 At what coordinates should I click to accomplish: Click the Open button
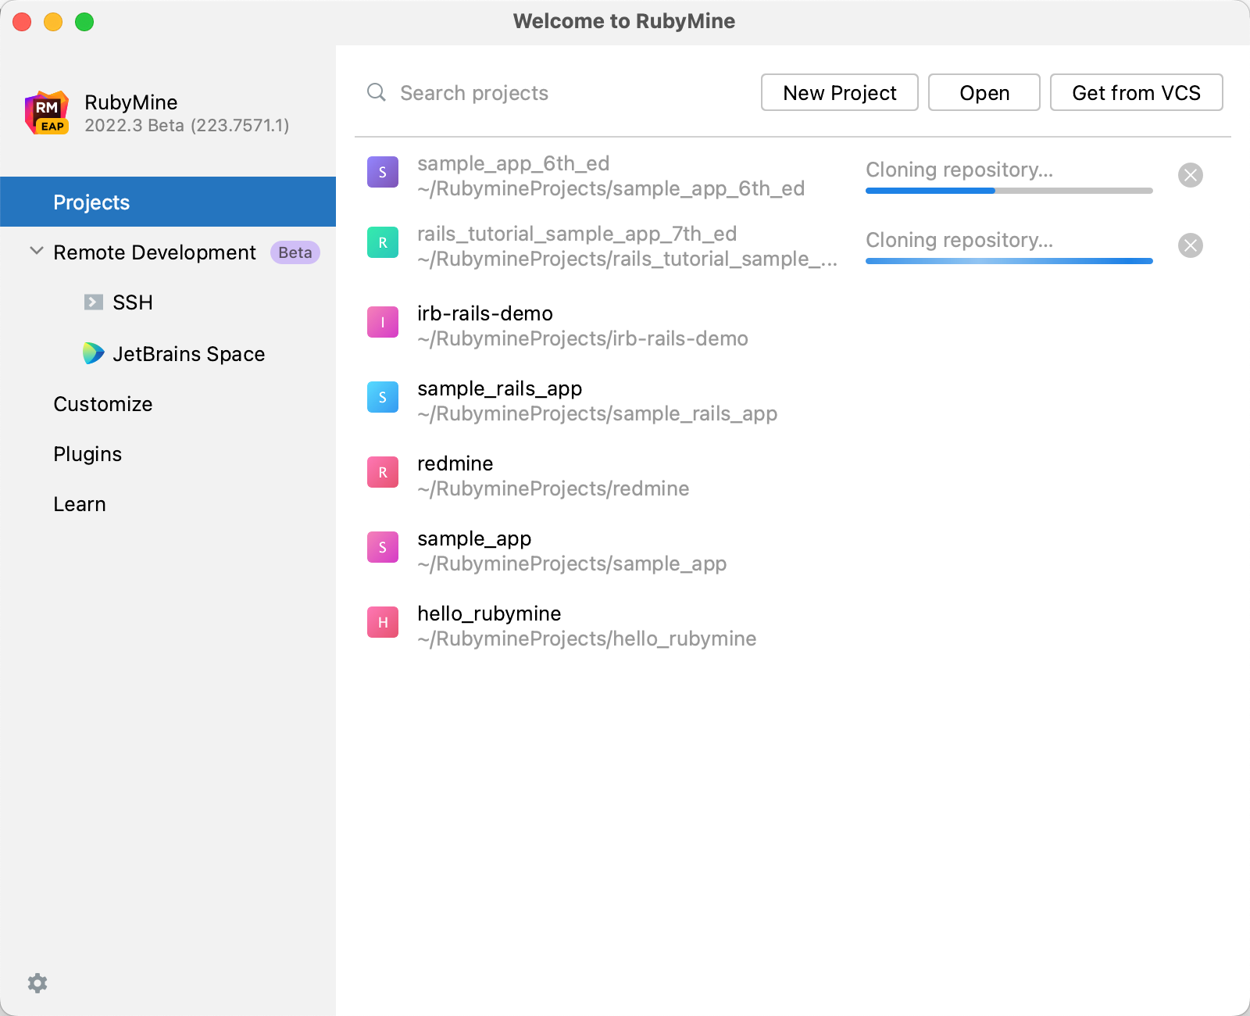pos(984,93)
